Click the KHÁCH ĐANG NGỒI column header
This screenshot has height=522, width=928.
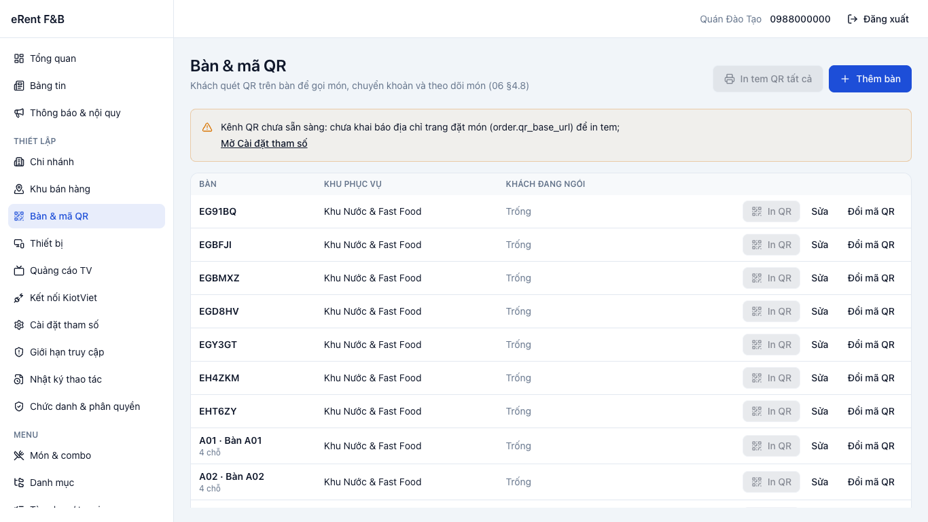(546, 184)
